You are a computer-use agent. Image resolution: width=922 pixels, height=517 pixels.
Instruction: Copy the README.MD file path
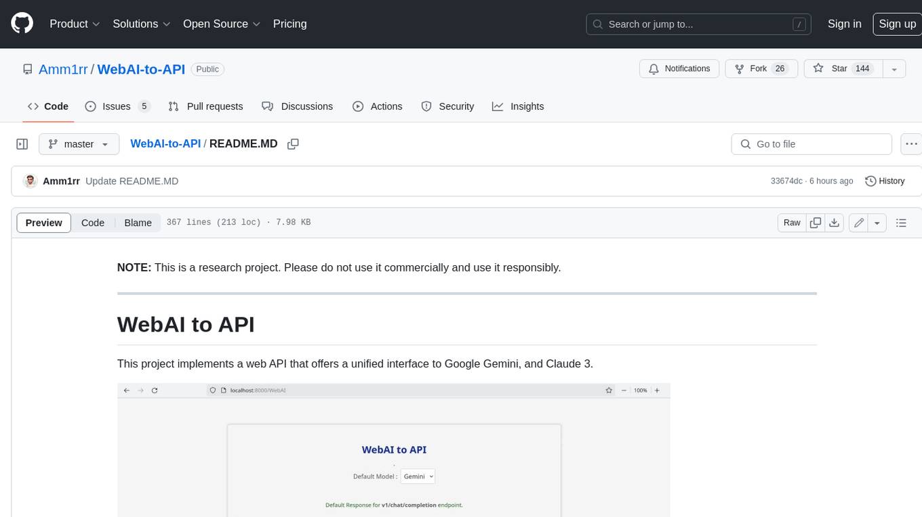click(x=293, y=144)
